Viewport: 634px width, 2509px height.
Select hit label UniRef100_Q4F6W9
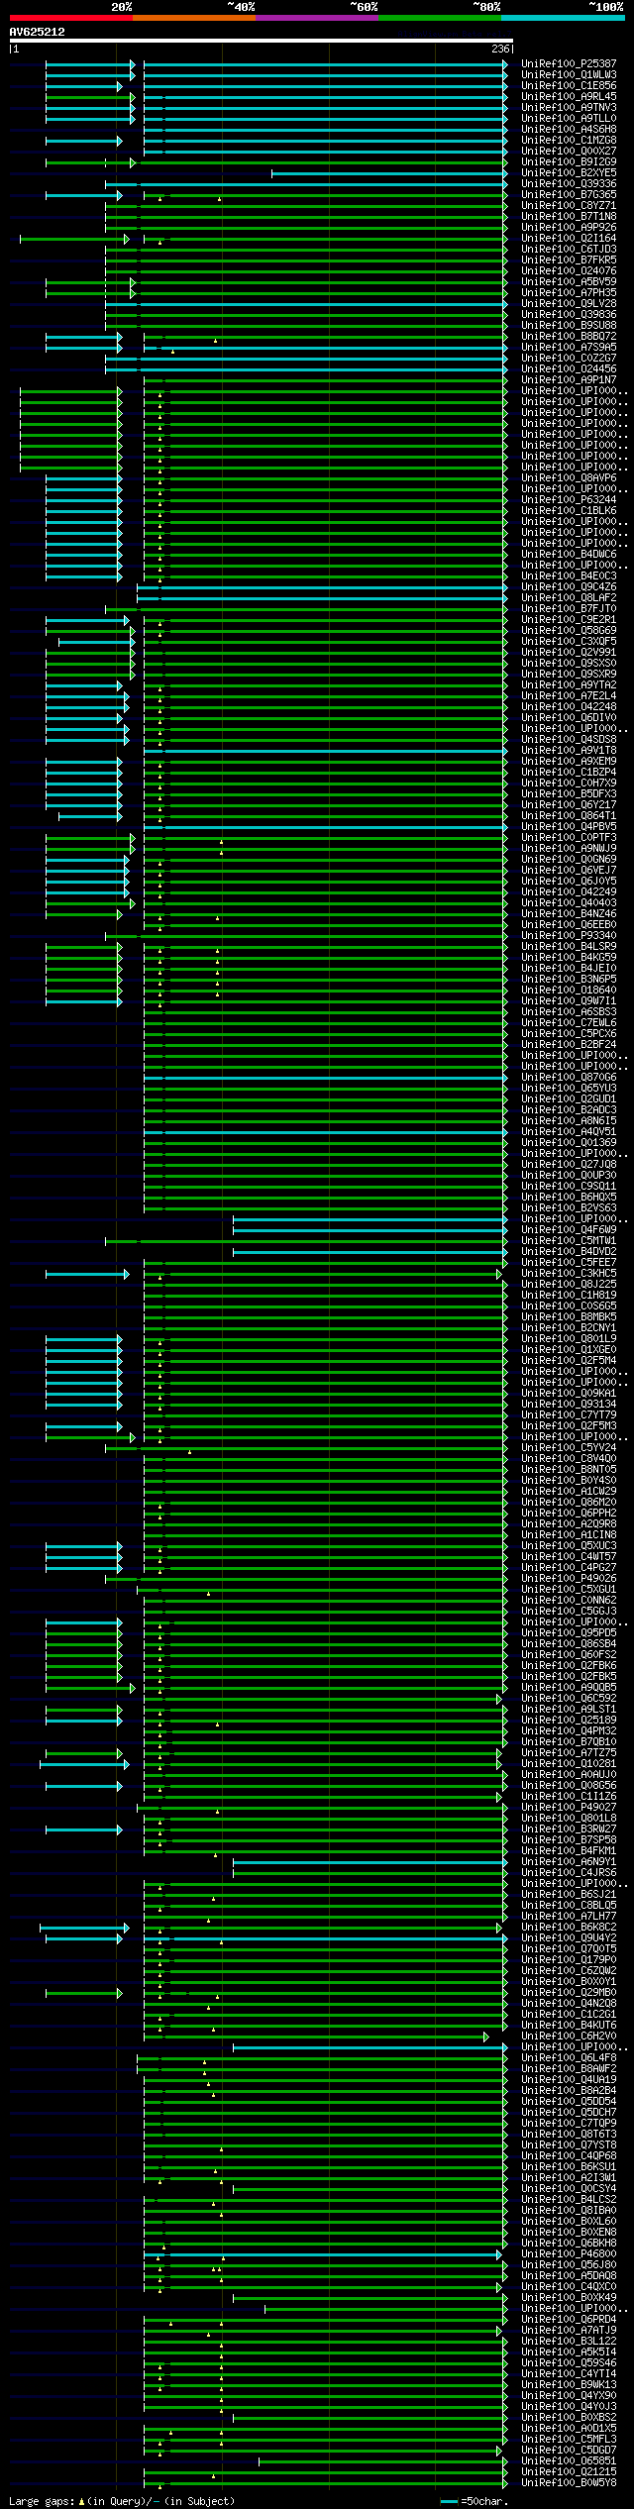569,1230
